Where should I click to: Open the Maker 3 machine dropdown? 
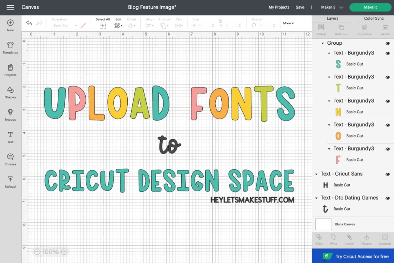(x=332, y=7)
